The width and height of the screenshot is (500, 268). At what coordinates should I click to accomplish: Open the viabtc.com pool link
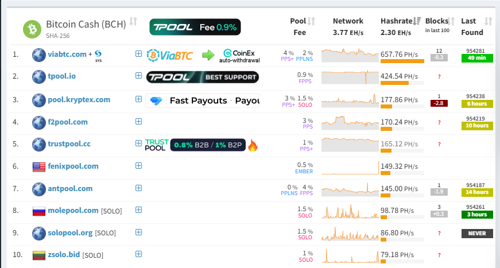click(67, 54)
